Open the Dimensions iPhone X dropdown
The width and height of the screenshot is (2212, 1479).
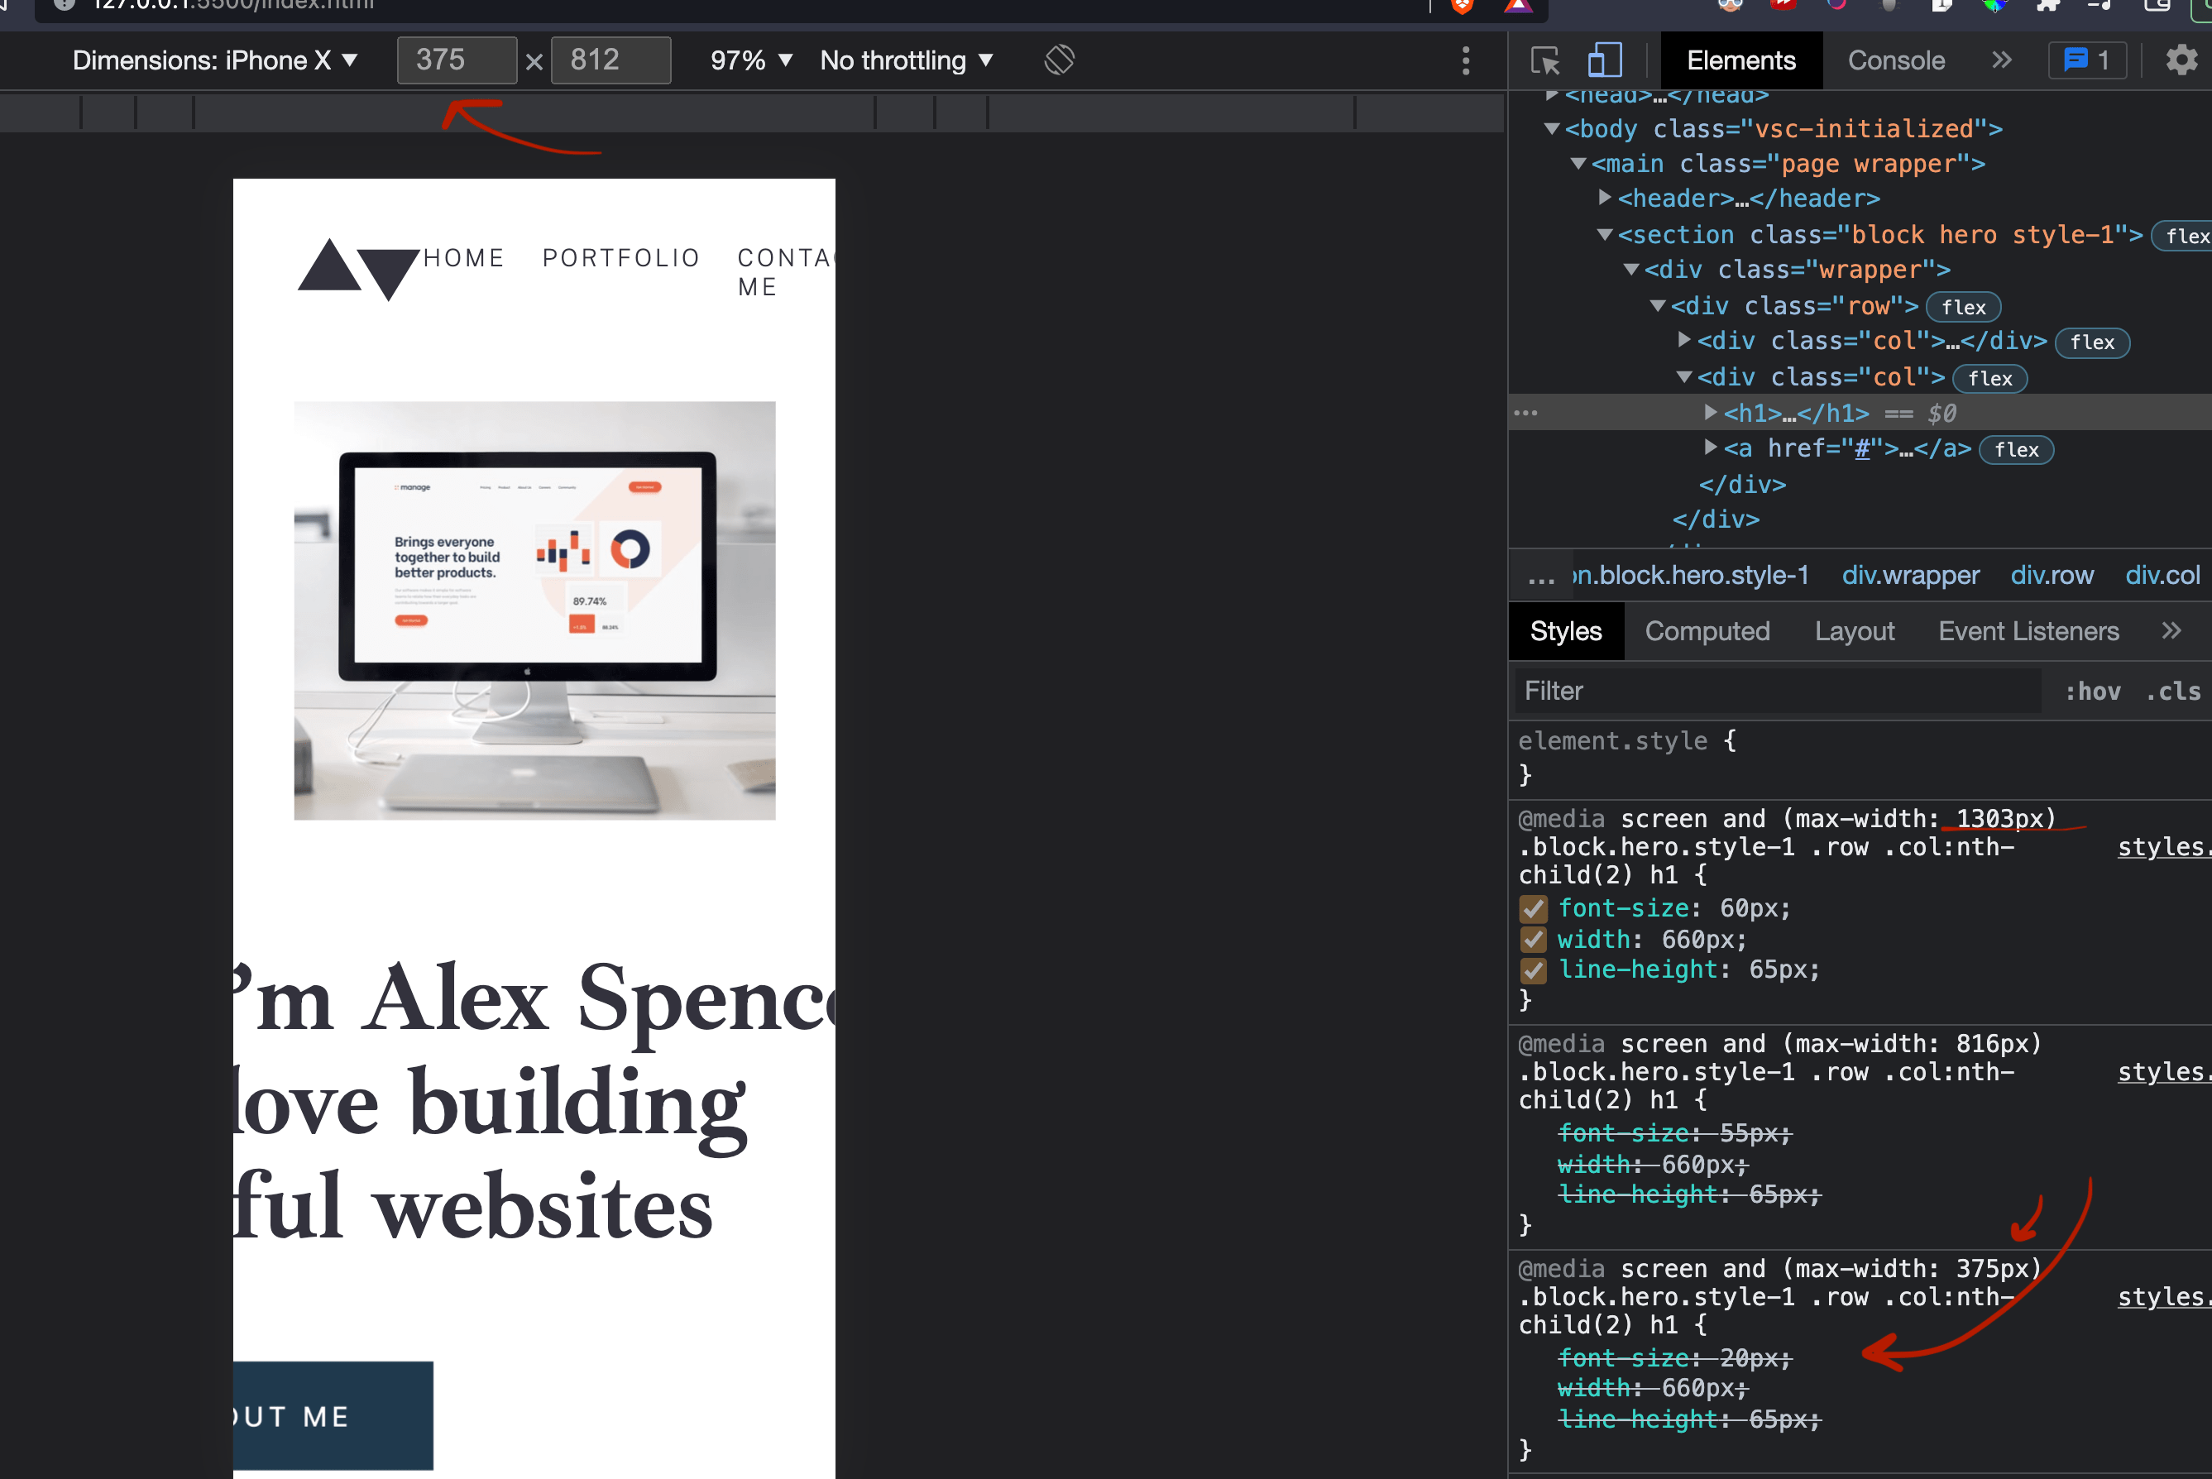[215, 60]
